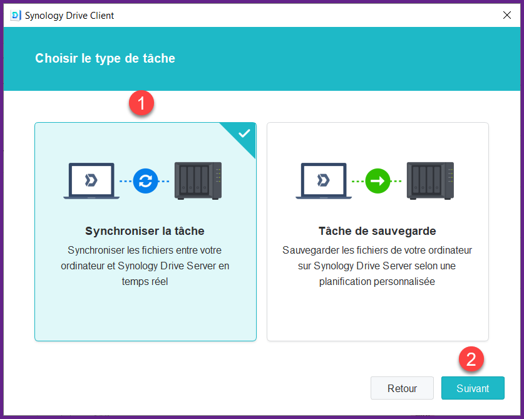
Task: Click the "Synology Drive Client" window title text
Action: [x=69, y=15]
